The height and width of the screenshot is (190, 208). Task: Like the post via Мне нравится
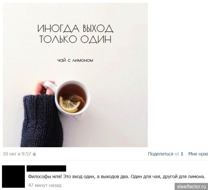click(x=198, y=154)
